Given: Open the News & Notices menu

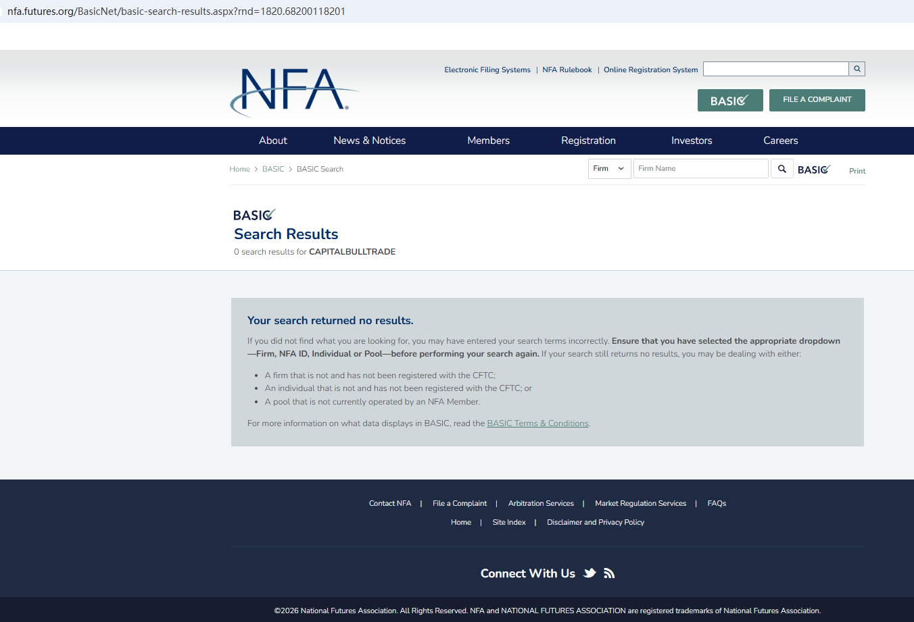Looking at the screenshot, I should point(370,140).
